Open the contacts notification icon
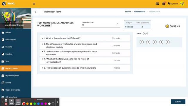Screen dimensions: 188x106 point(164,4)
